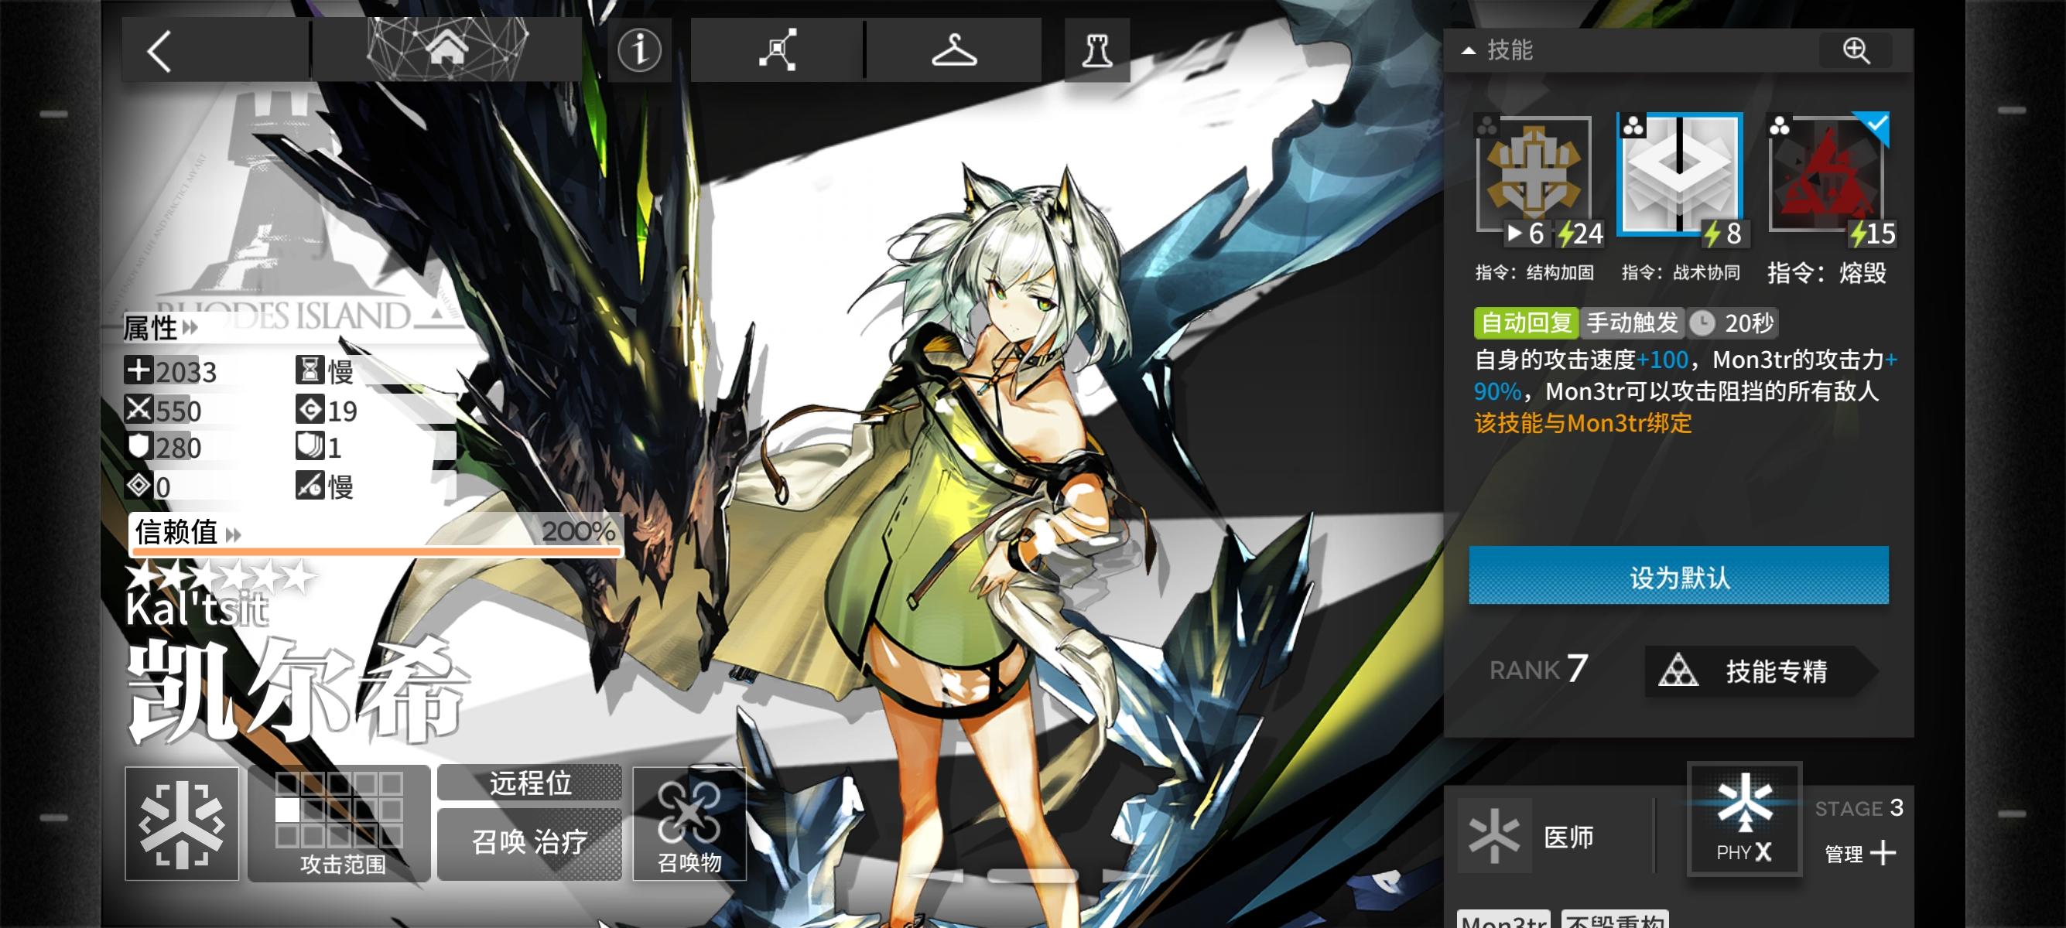The width and height of the screenshot is (2066, 928).
Task: Expand the 信赖值 trust details
Action: click(188, 532)
